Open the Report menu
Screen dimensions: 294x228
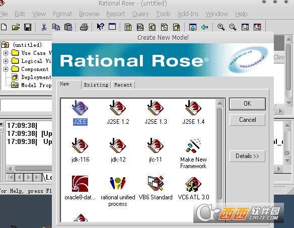coord(115,14)
